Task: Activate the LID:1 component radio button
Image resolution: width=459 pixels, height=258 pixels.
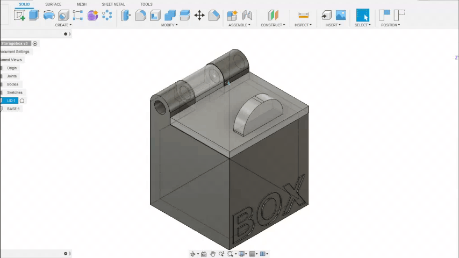Action: (x=22, y=101)
